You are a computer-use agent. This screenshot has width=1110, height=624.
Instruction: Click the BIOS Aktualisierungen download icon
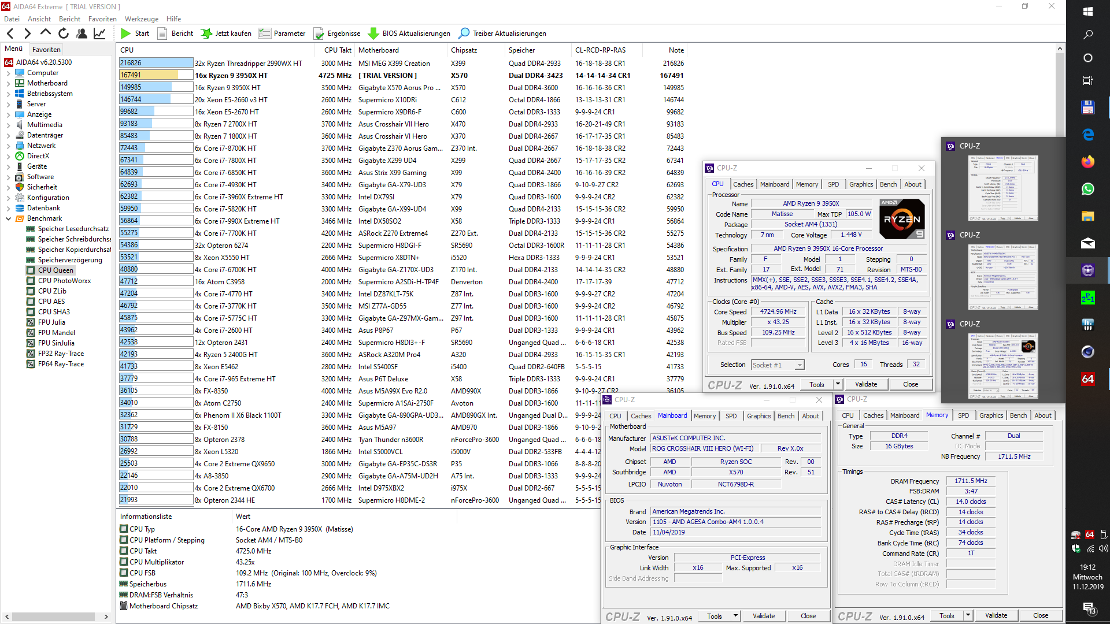coord(373,34)
